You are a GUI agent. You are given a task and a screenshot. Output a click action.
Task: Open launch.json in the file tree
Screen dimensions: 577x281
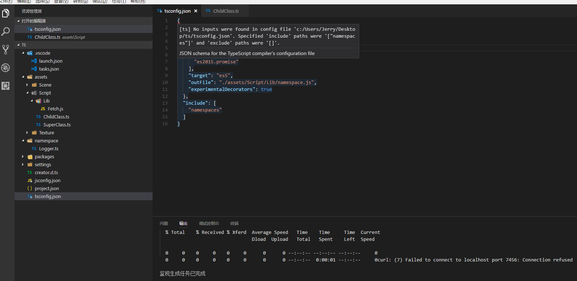click(x=50, y=61)
